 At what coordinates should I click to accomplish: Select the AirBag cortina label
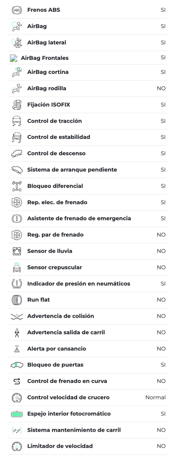(x=48, y=72)
